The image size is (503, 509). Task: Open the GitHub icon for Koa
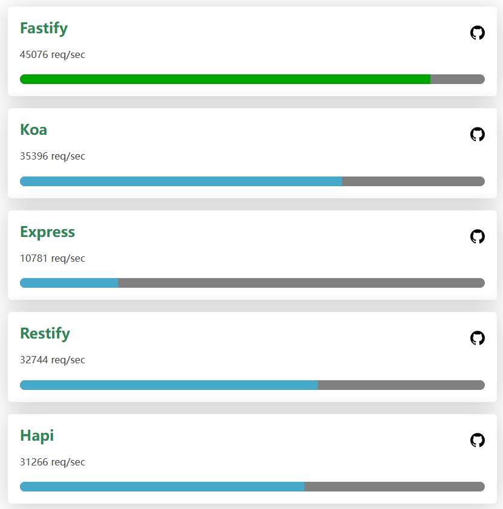(478, 134)
